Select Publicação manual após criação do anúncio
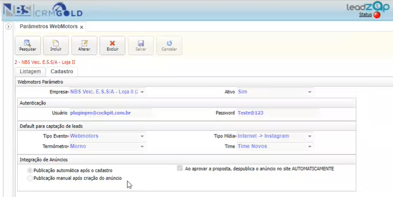Screen dimensions: 393x197 point(30,178)
